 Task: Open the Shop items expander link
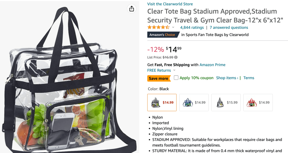[227, 78]
